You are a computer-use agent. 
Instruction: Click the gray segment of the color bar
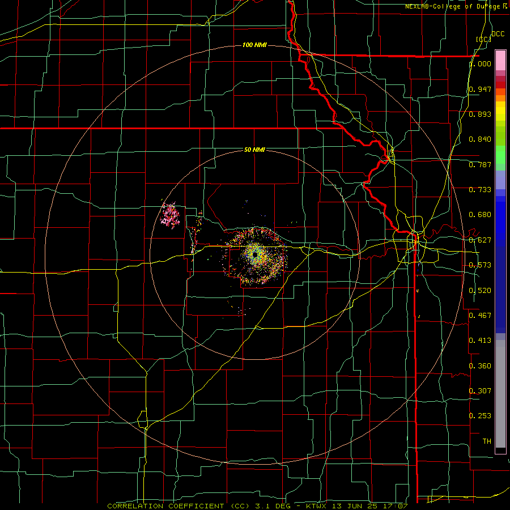[500, 394]
